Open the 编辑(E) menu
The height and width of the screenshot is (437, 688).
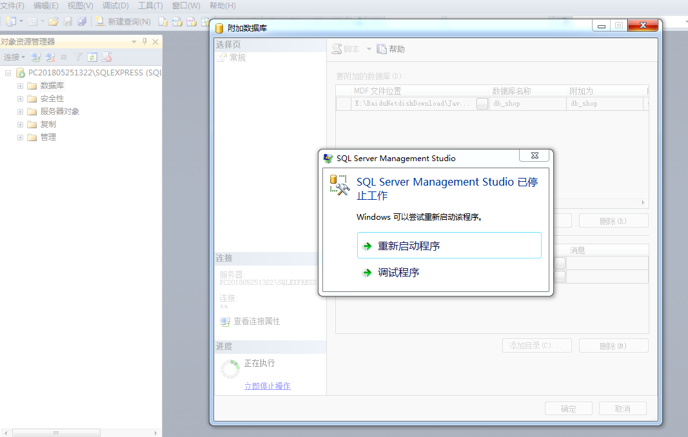click(x=46, y=6)
